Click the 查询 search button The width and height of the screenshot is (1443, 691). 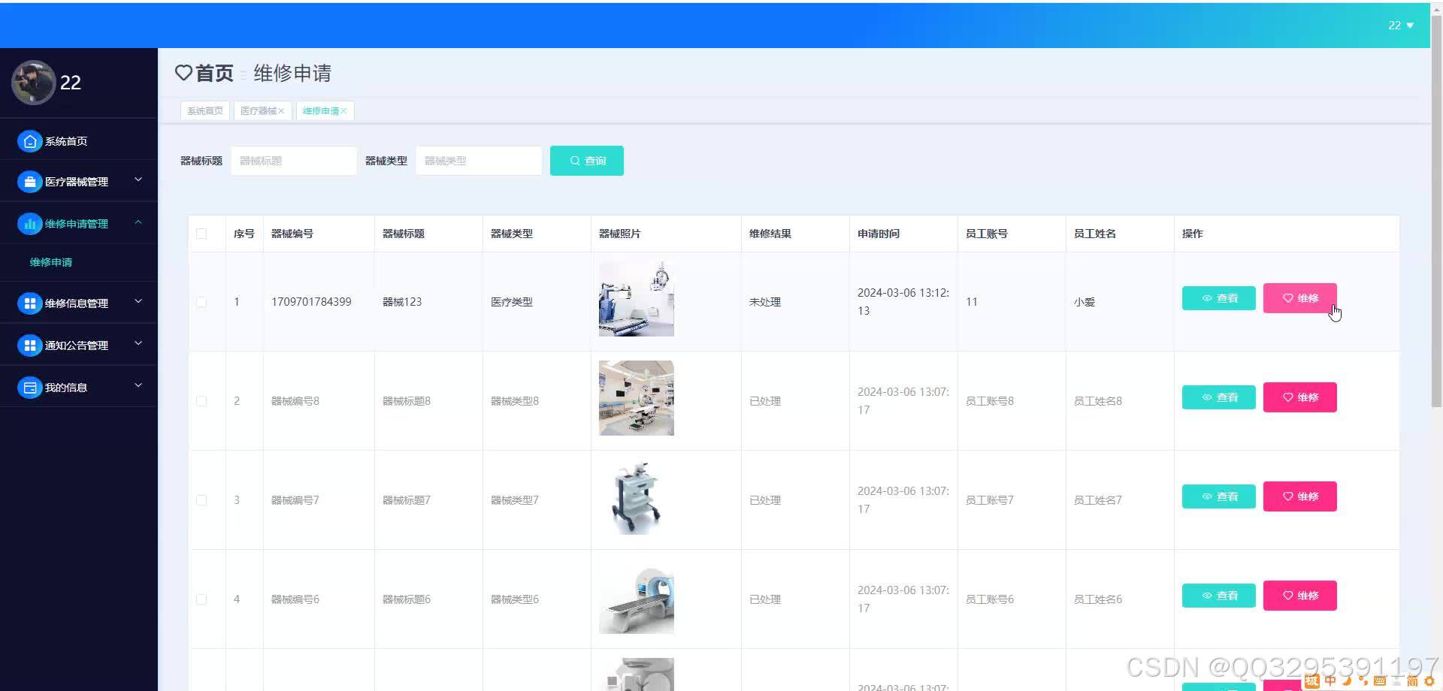(586, 160)
